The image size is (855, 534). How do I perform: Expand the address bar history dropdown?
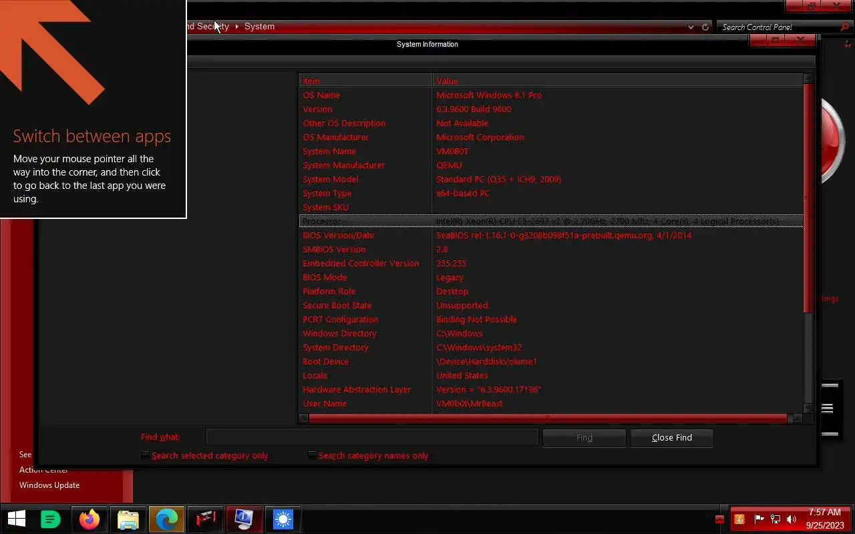691,27
